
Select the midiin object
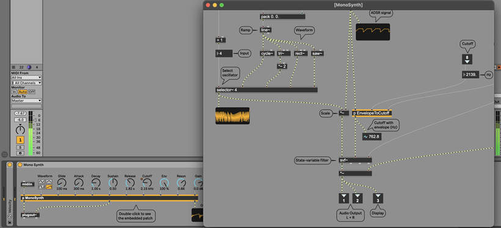[27, 184]
